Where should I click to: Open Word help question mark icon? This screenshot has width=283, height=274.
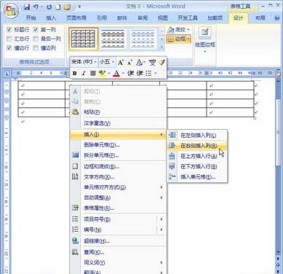click(x=276, y=18)
